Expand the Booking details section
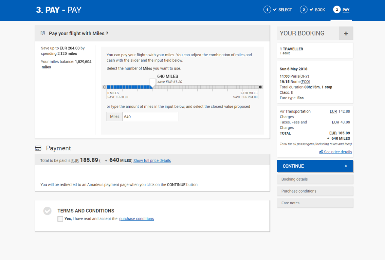Screen dimensions: 385x260 point(315,179)
